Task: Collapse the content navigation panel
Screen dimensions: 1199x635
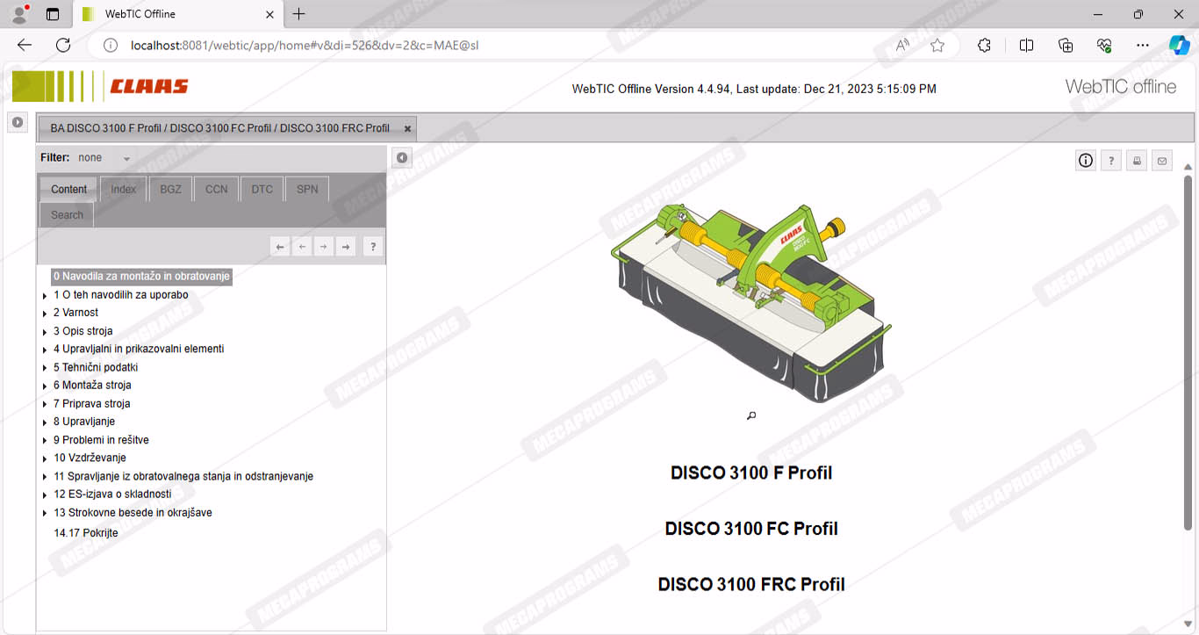Action: point(401,158)
